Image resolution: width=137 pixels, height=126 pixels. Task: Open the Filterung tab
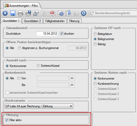point(74,21)
